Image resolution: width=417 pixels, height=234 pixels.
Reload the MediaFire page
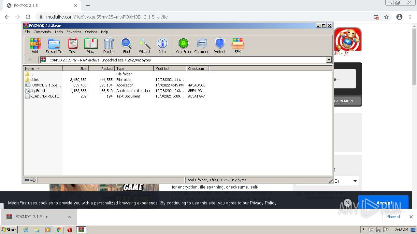point(28,17)
